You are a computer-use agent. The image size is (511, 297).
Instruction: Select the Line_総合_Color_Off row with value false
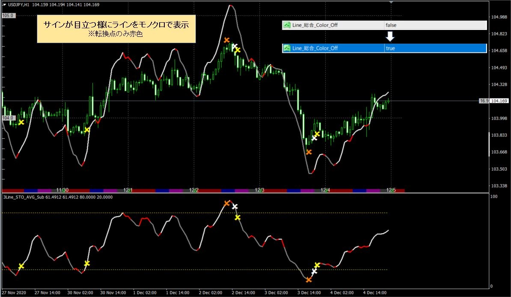(x=385, y=25)
